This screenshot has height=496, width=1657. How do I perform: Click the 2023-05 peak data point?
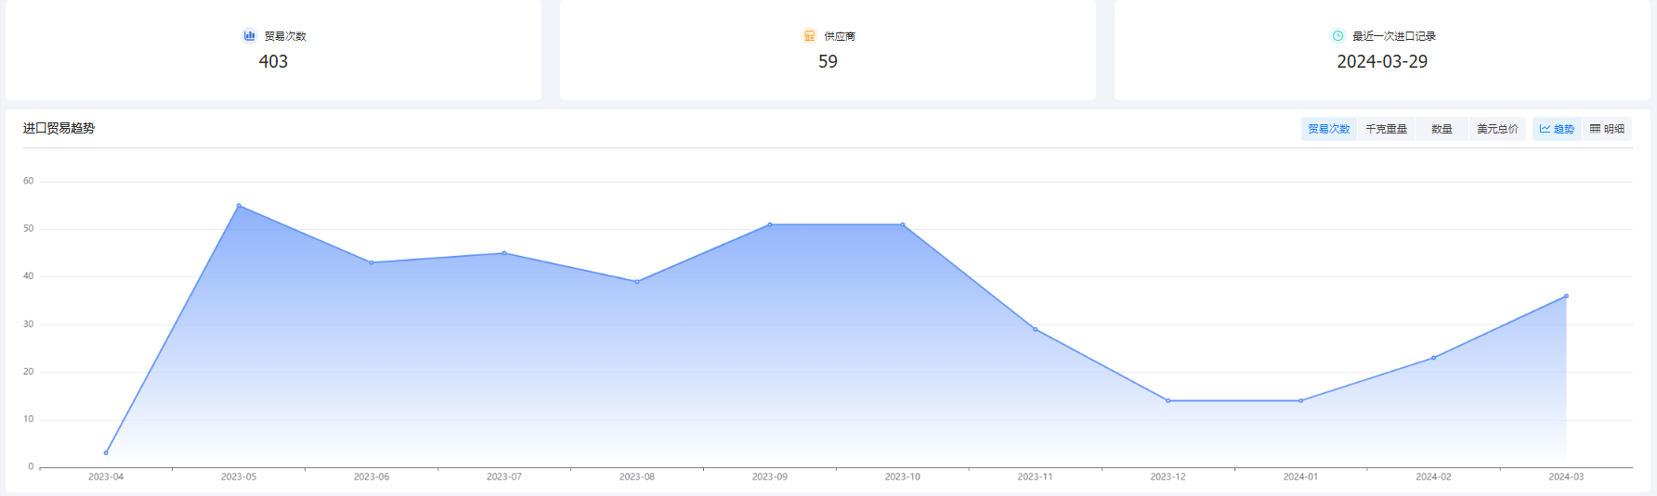[x=239, y=206]
